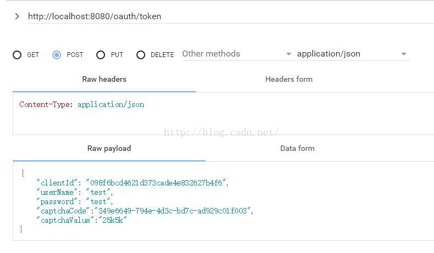Click the captchaCode line in payload

coord(145,211)
